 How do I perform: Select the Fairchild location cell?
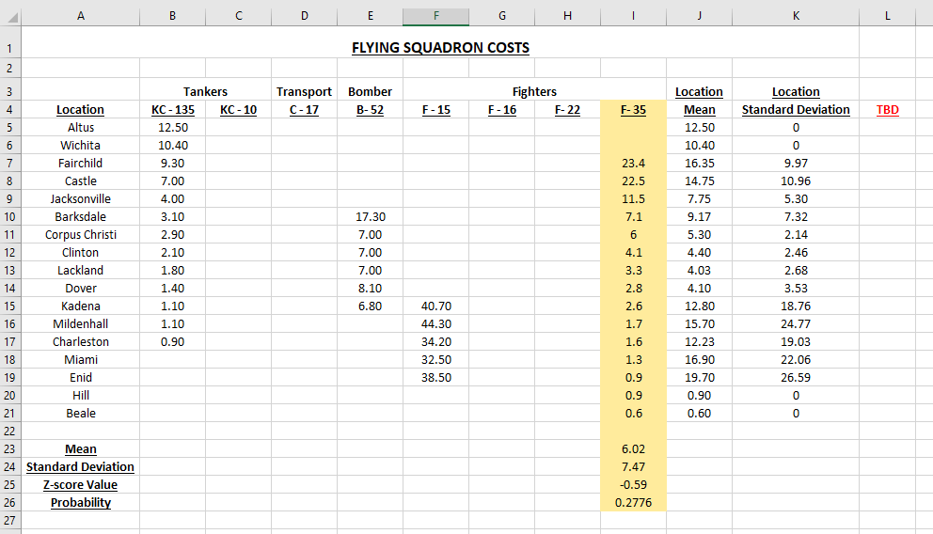(80, 163)
